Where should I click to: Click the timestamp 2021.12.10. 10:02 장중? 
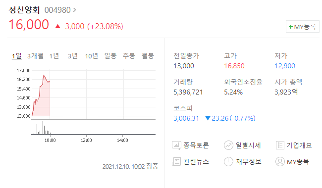click(130, 166)
